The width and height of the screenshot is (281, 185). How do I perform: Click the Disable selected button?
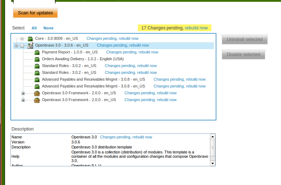[x=243, y=54]
